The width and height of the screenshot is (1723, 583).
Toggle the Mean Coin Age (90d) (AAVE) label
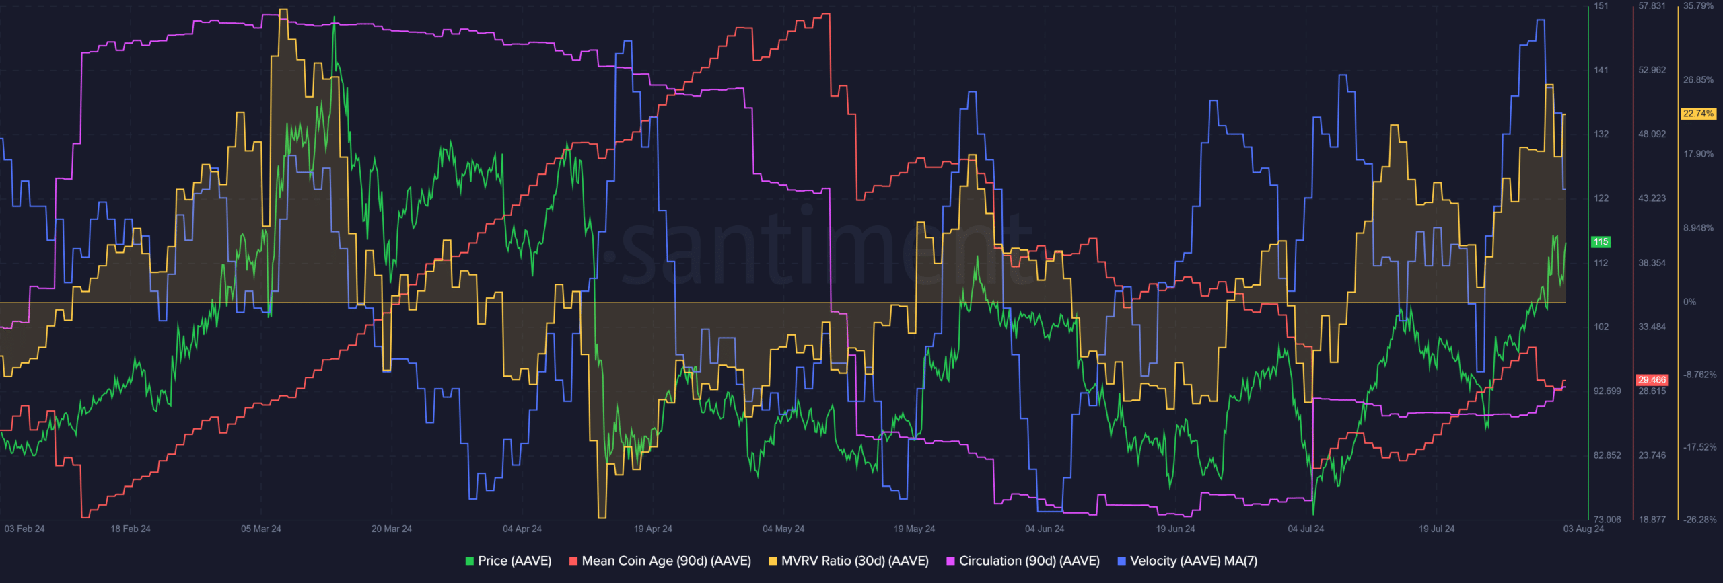pyautogui.click(x=666, y=561)
